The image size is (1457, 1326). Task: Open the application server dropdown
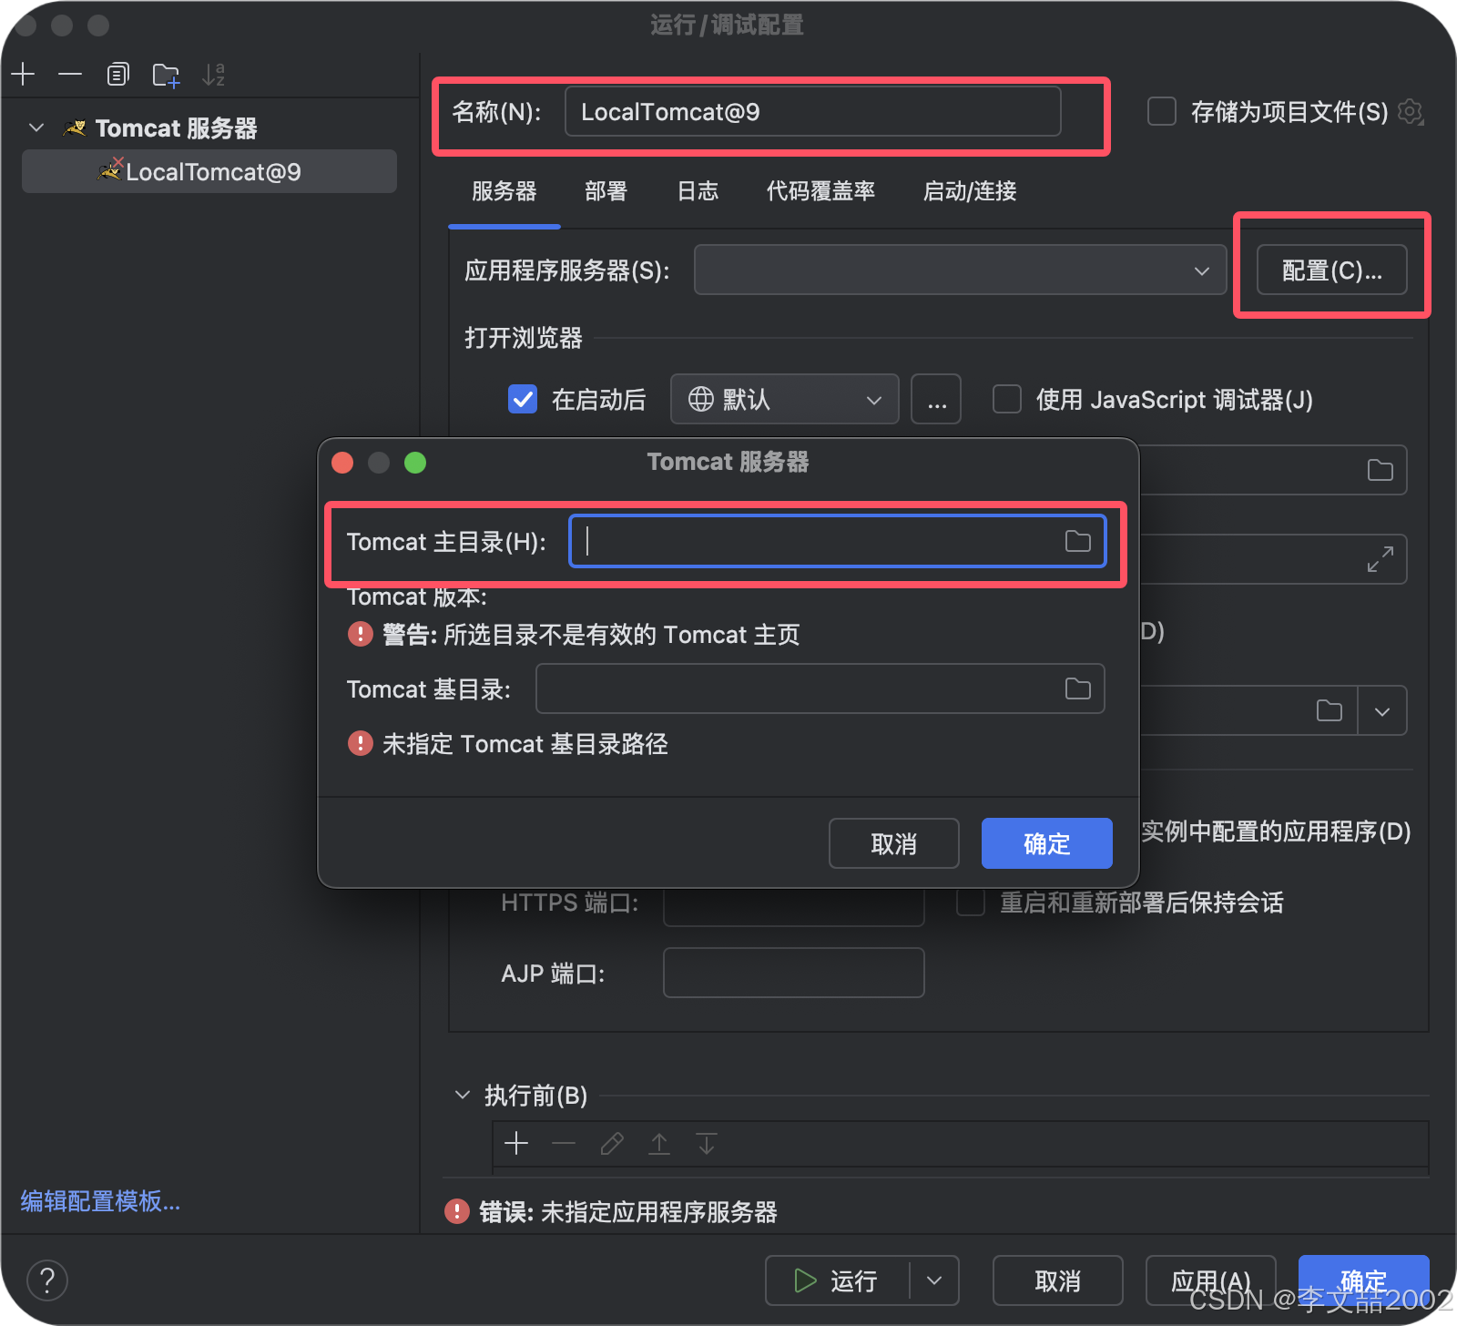[x=960, y=270]
